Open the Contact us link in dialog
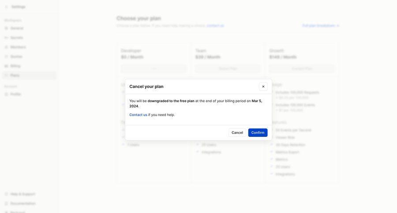The width and height of the screenshot is (397, 213). point(138,115)
